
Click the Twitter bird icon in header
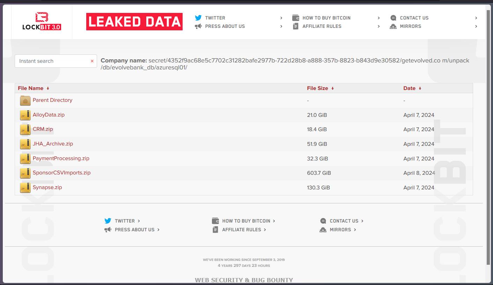coord(198,18)
